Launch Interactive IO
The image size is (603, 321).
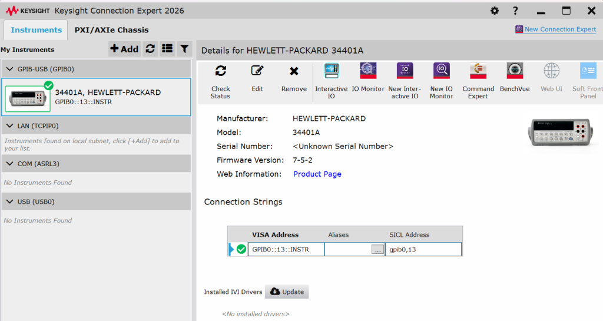(x=331, y=81)
